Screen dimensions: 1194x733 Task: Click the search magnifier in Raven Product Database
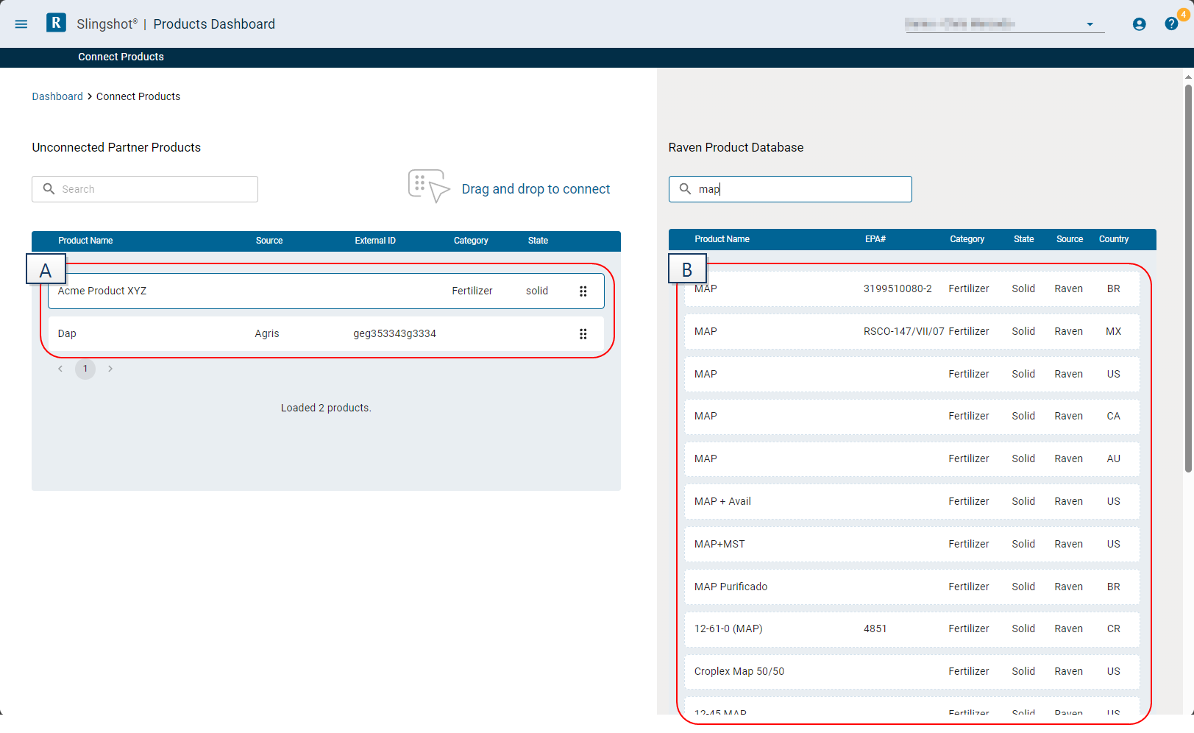tap(685, 189)
